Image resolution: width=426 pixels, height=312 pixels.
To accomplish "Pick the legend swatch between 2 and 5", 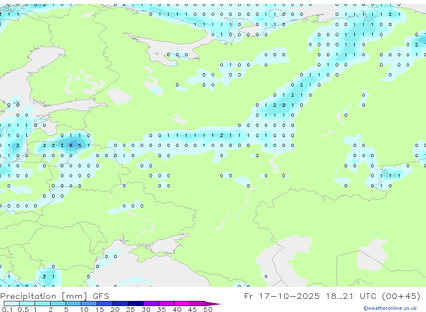I will pos(58,303).
